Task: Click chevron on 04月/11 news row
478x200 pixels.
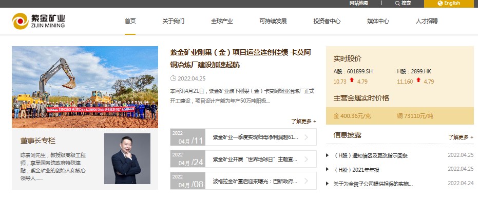Action: pos(306,137)
